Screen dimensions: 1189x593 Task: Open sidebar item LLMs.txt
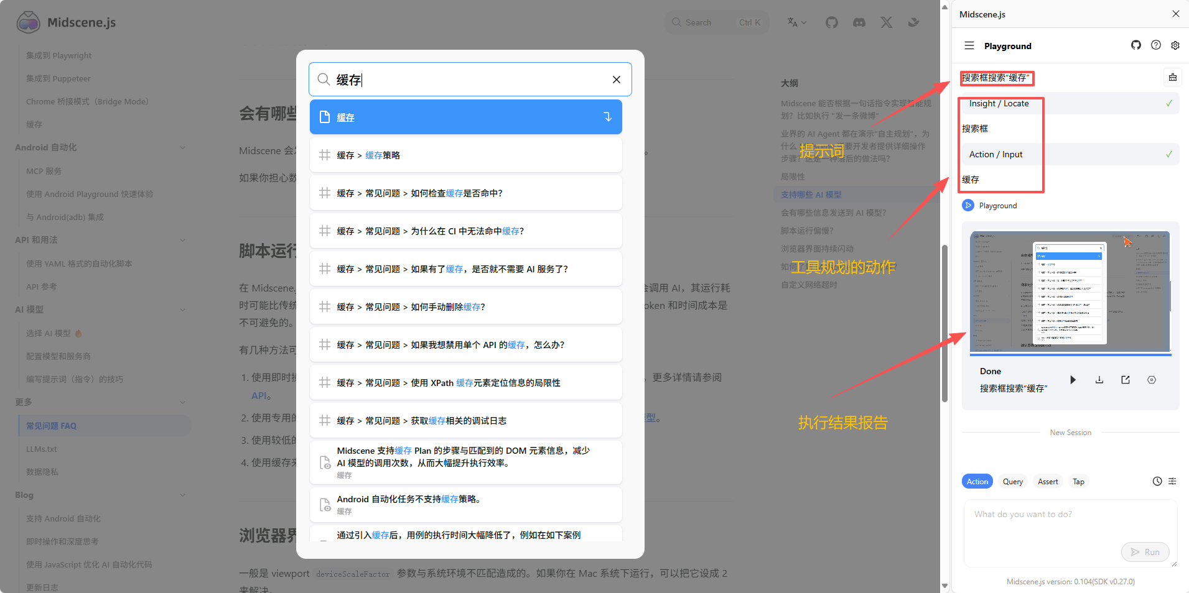click(x=41, y=449)
